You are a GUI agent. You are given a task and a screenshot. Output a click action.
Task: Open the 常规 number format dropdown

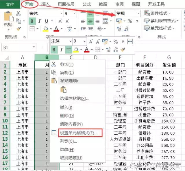click(139, 13)
